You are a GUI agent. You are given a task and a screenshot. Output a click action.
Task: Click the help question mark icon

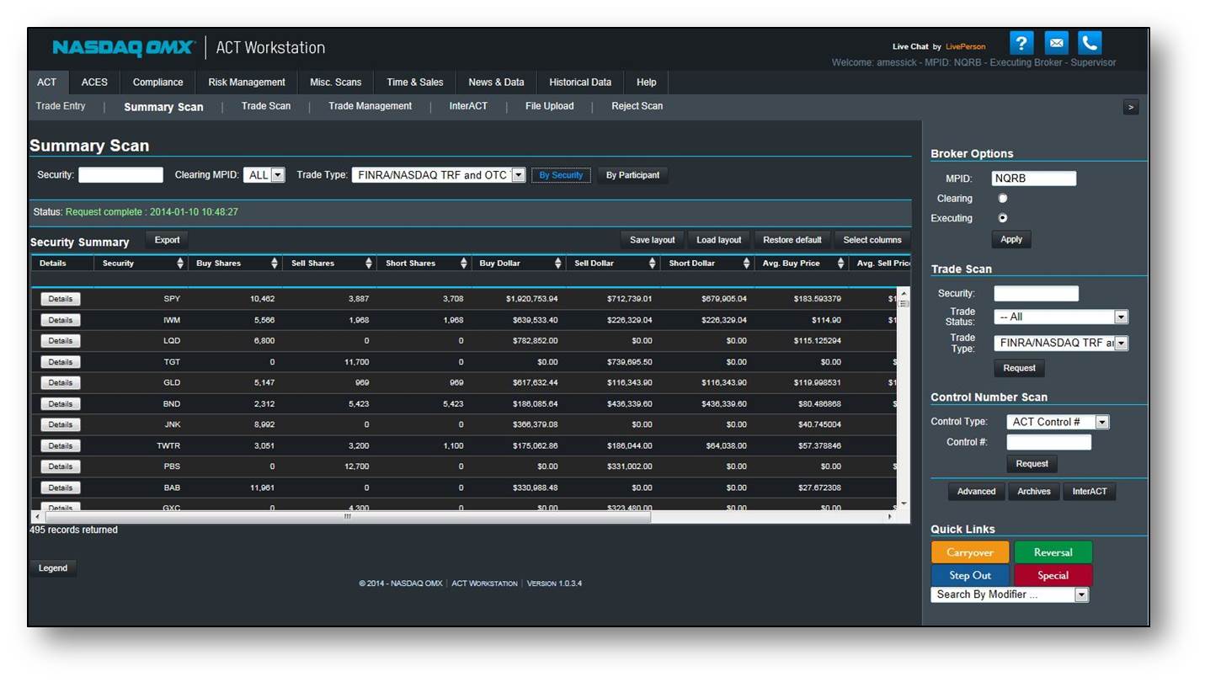pyautogui.click(x=1021, y=43)
